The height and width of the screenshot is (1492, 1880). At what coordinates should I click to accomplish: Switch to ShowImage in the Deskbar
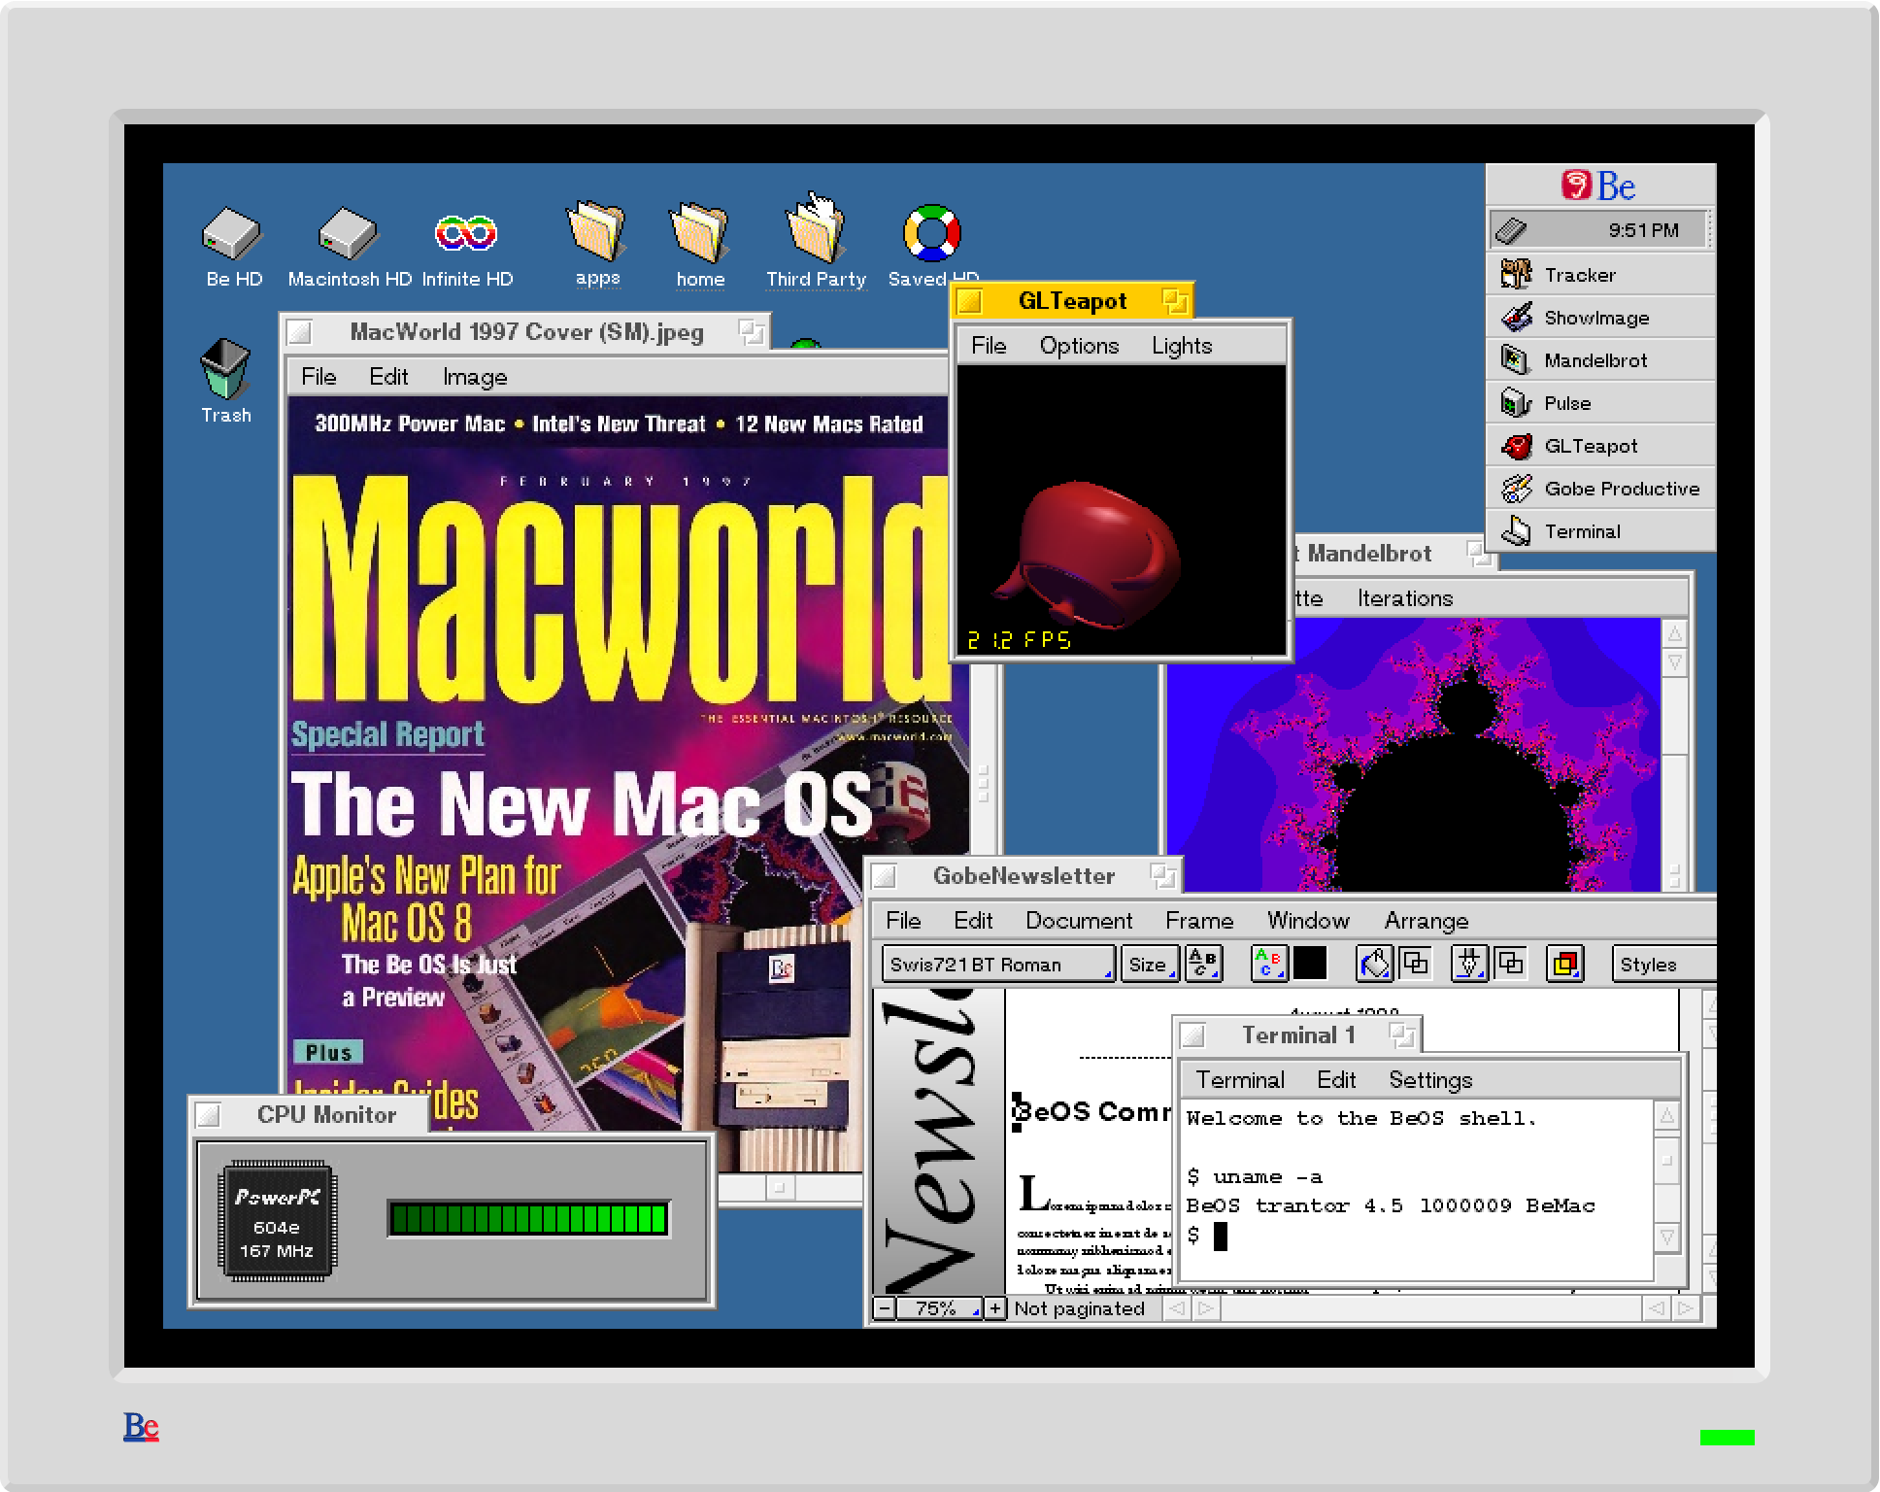(x=1600, y=318)
